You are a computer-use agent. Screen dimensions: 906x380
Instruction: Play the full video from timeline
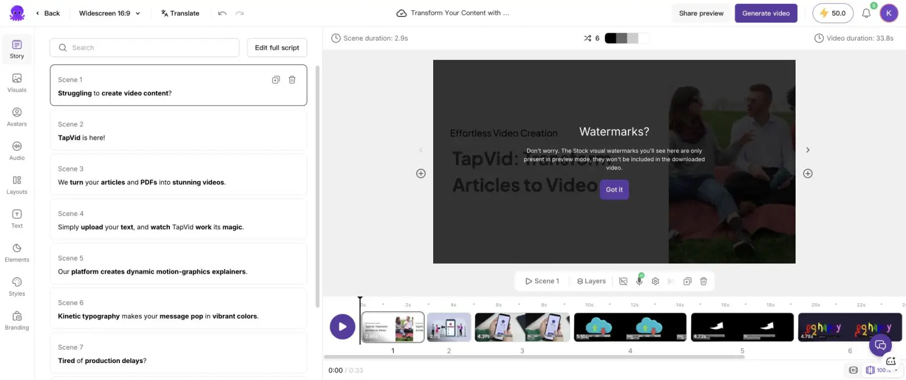tap(343, 327)
